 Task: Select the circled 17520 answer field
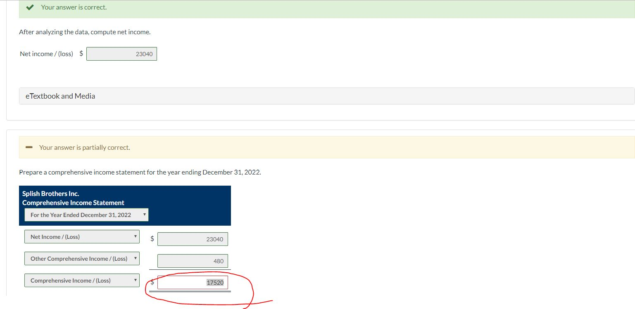pos(193,282)
